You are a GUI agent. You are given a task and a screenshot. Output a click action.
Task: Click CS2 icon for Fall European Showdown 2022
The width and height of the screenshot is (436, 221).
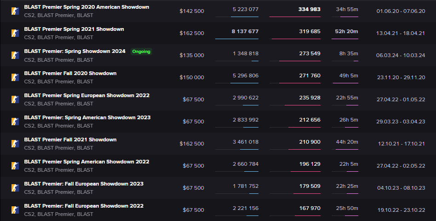[x=15, y=210]
